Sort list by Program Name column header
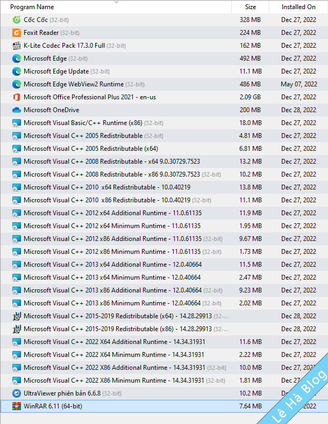Viewport: 328px width, 424px height. (x=32, y=7)
